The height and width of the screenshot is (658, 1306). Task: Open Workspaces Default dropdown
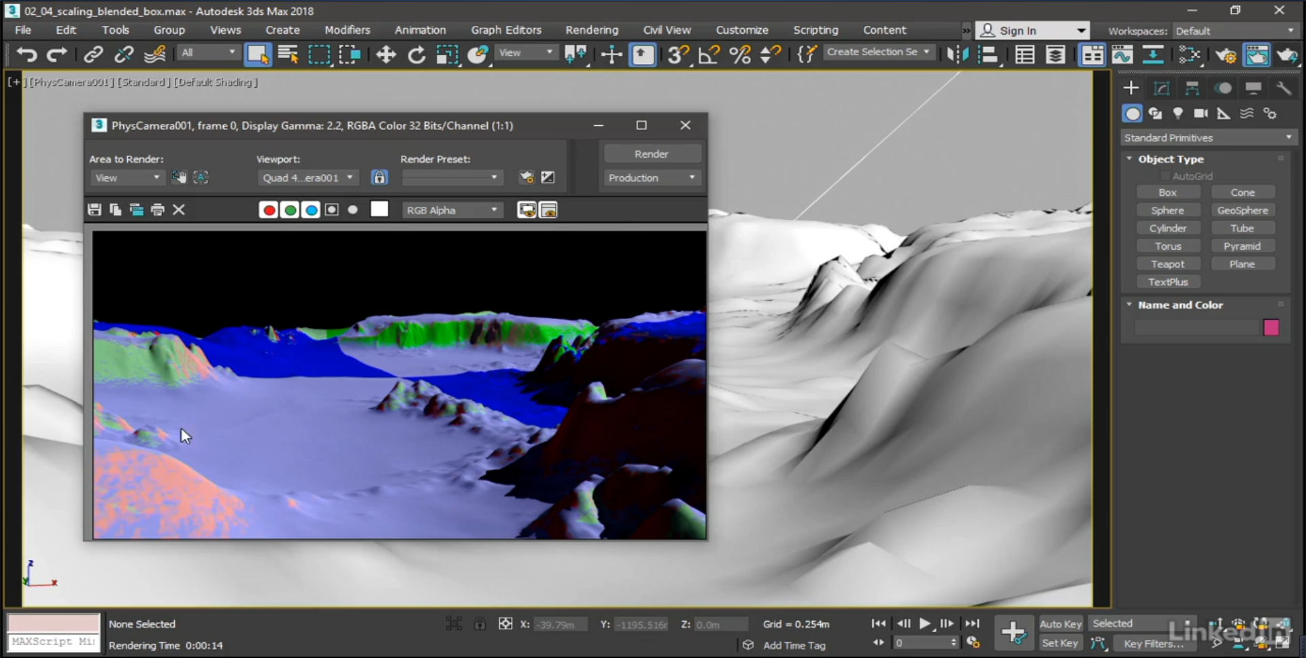[1234, 31]
